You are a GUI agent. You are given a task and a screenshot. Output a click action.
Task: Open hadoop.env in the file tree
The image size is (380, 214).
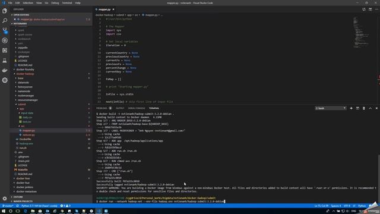tap(26, 144)
